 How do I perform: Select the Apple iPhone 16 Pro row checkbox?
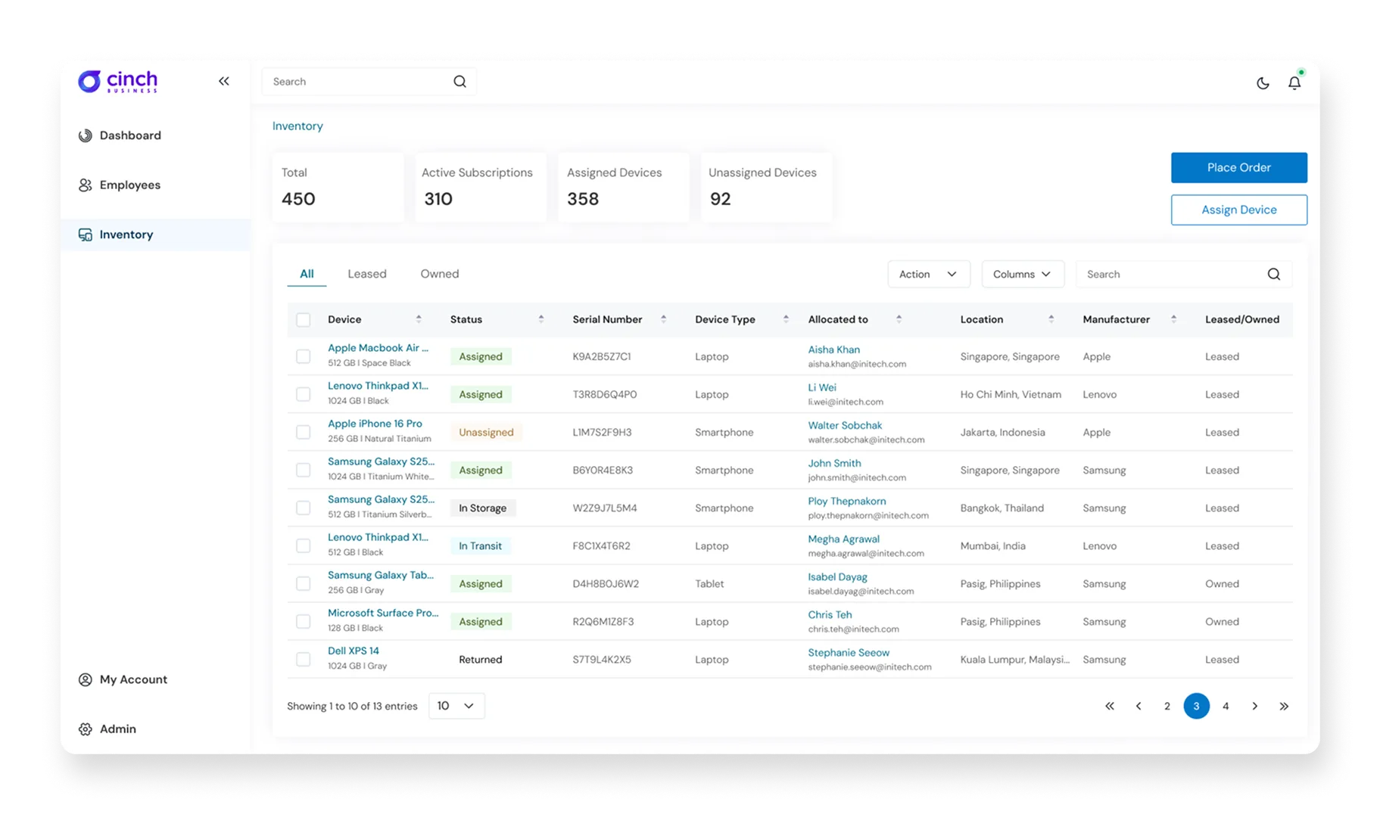(304, 432)
